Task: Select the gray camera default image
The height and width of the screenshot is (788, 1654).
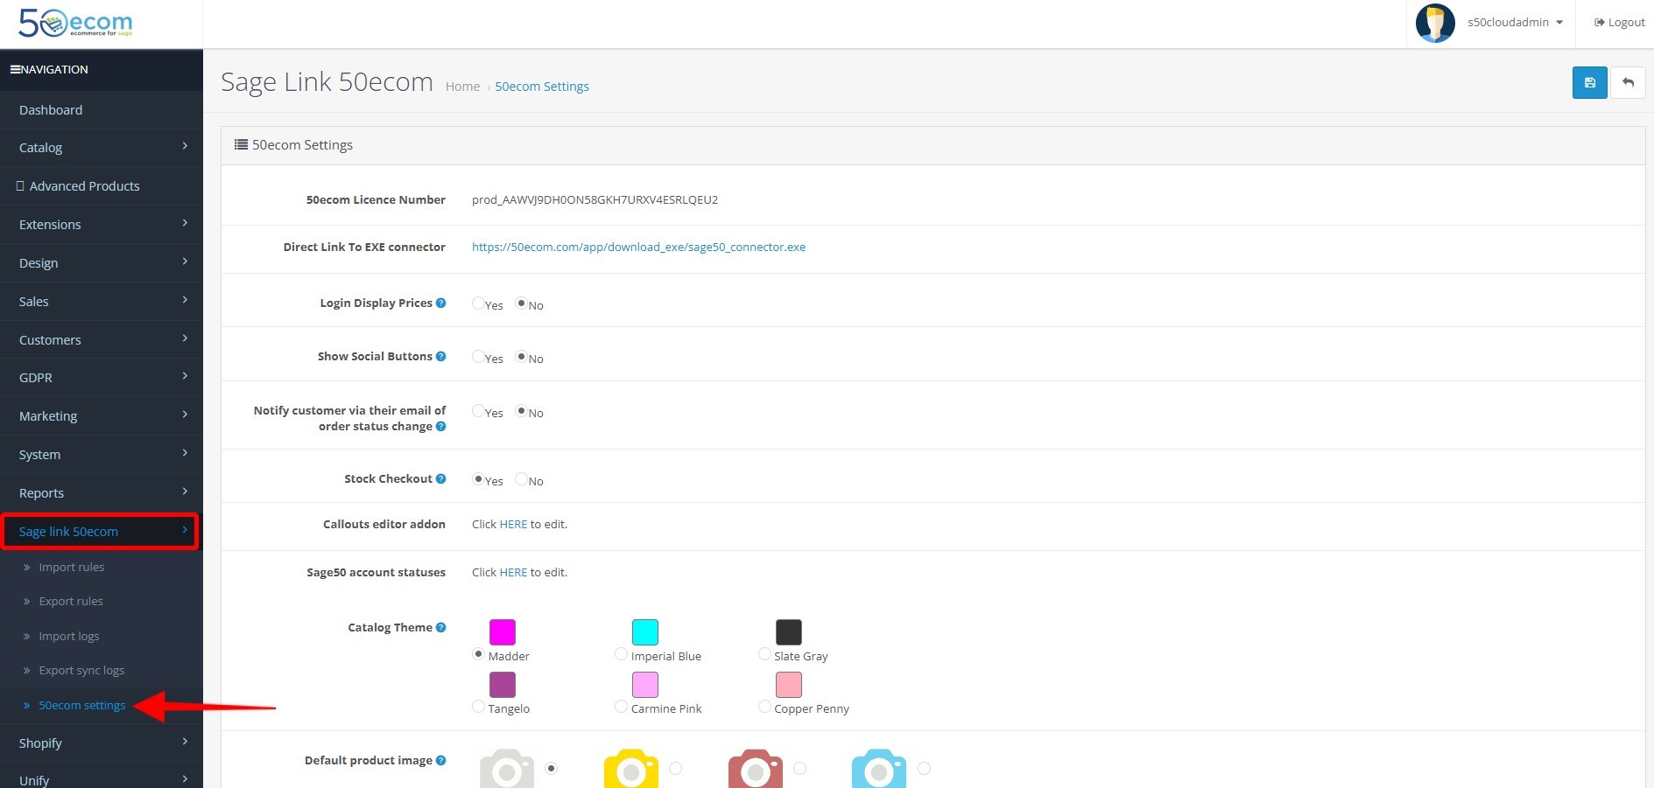Action: 507,769
